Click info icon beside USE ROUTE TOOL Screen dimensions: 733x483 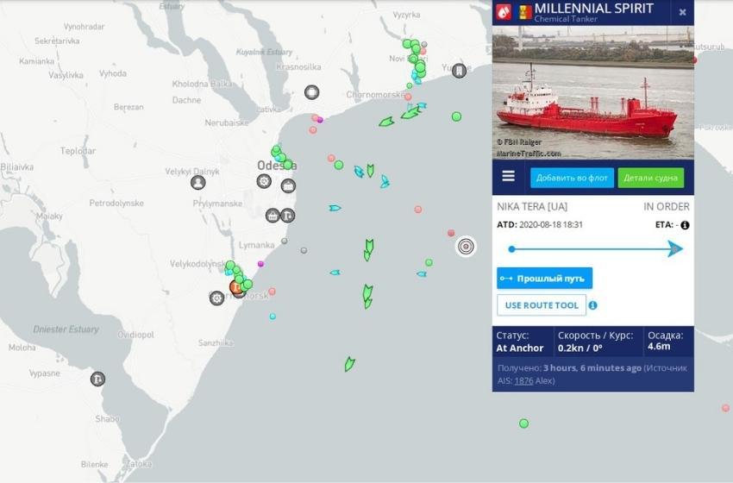point(592,305)
